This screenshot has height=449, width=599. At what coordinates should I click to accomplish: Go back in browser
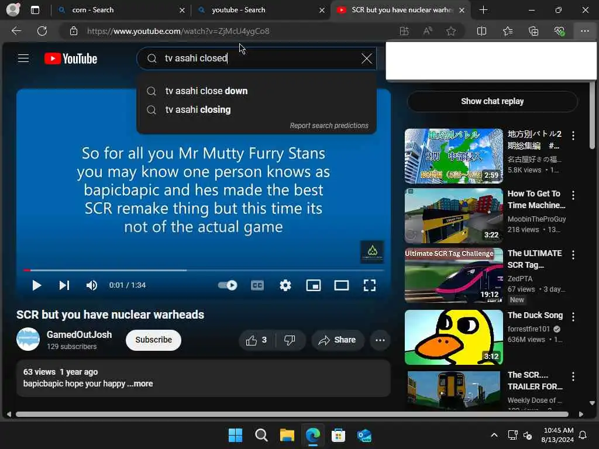pos(16,31)
